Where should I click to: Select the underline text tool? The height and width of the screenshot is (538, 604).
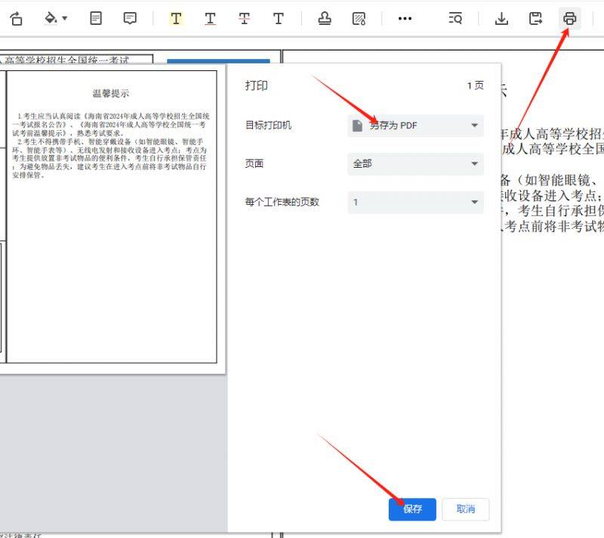(210, 19)
